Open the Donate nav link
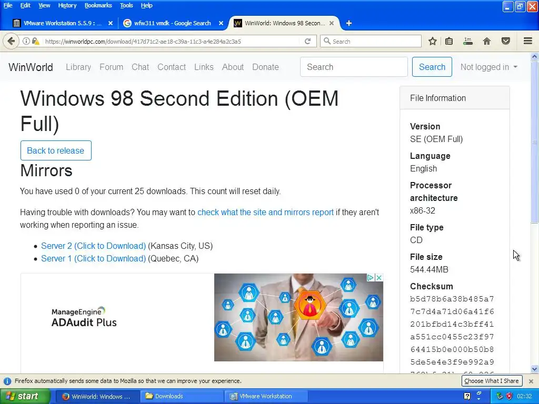Viewport: 539px width, 404px height. 265,67
